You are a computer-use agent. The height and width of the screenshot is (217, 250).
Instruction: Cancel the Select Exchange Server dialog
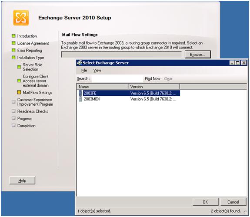click(x=233, y=202)
